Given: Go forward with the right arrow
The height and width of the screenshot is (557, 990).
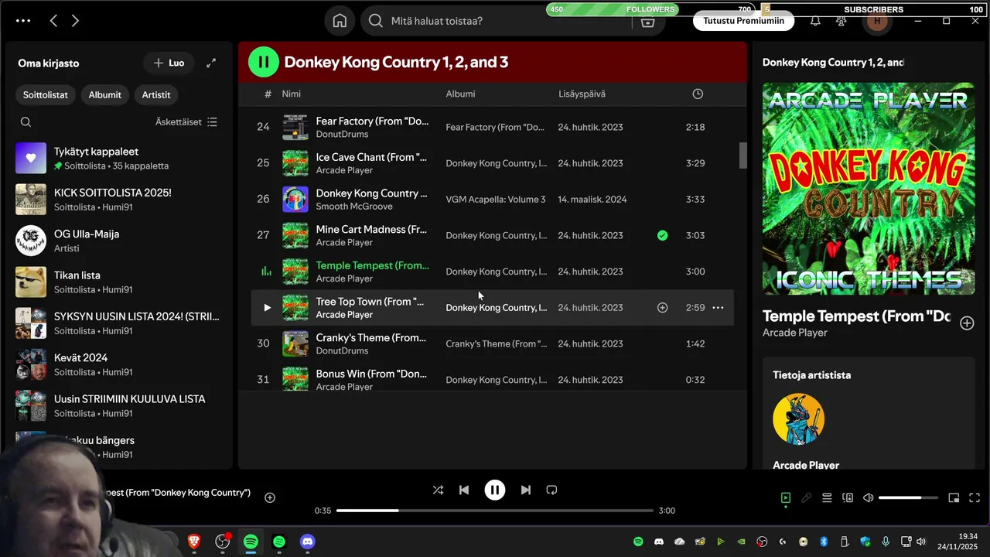Looking at the screenshot, I should (75, 21).
